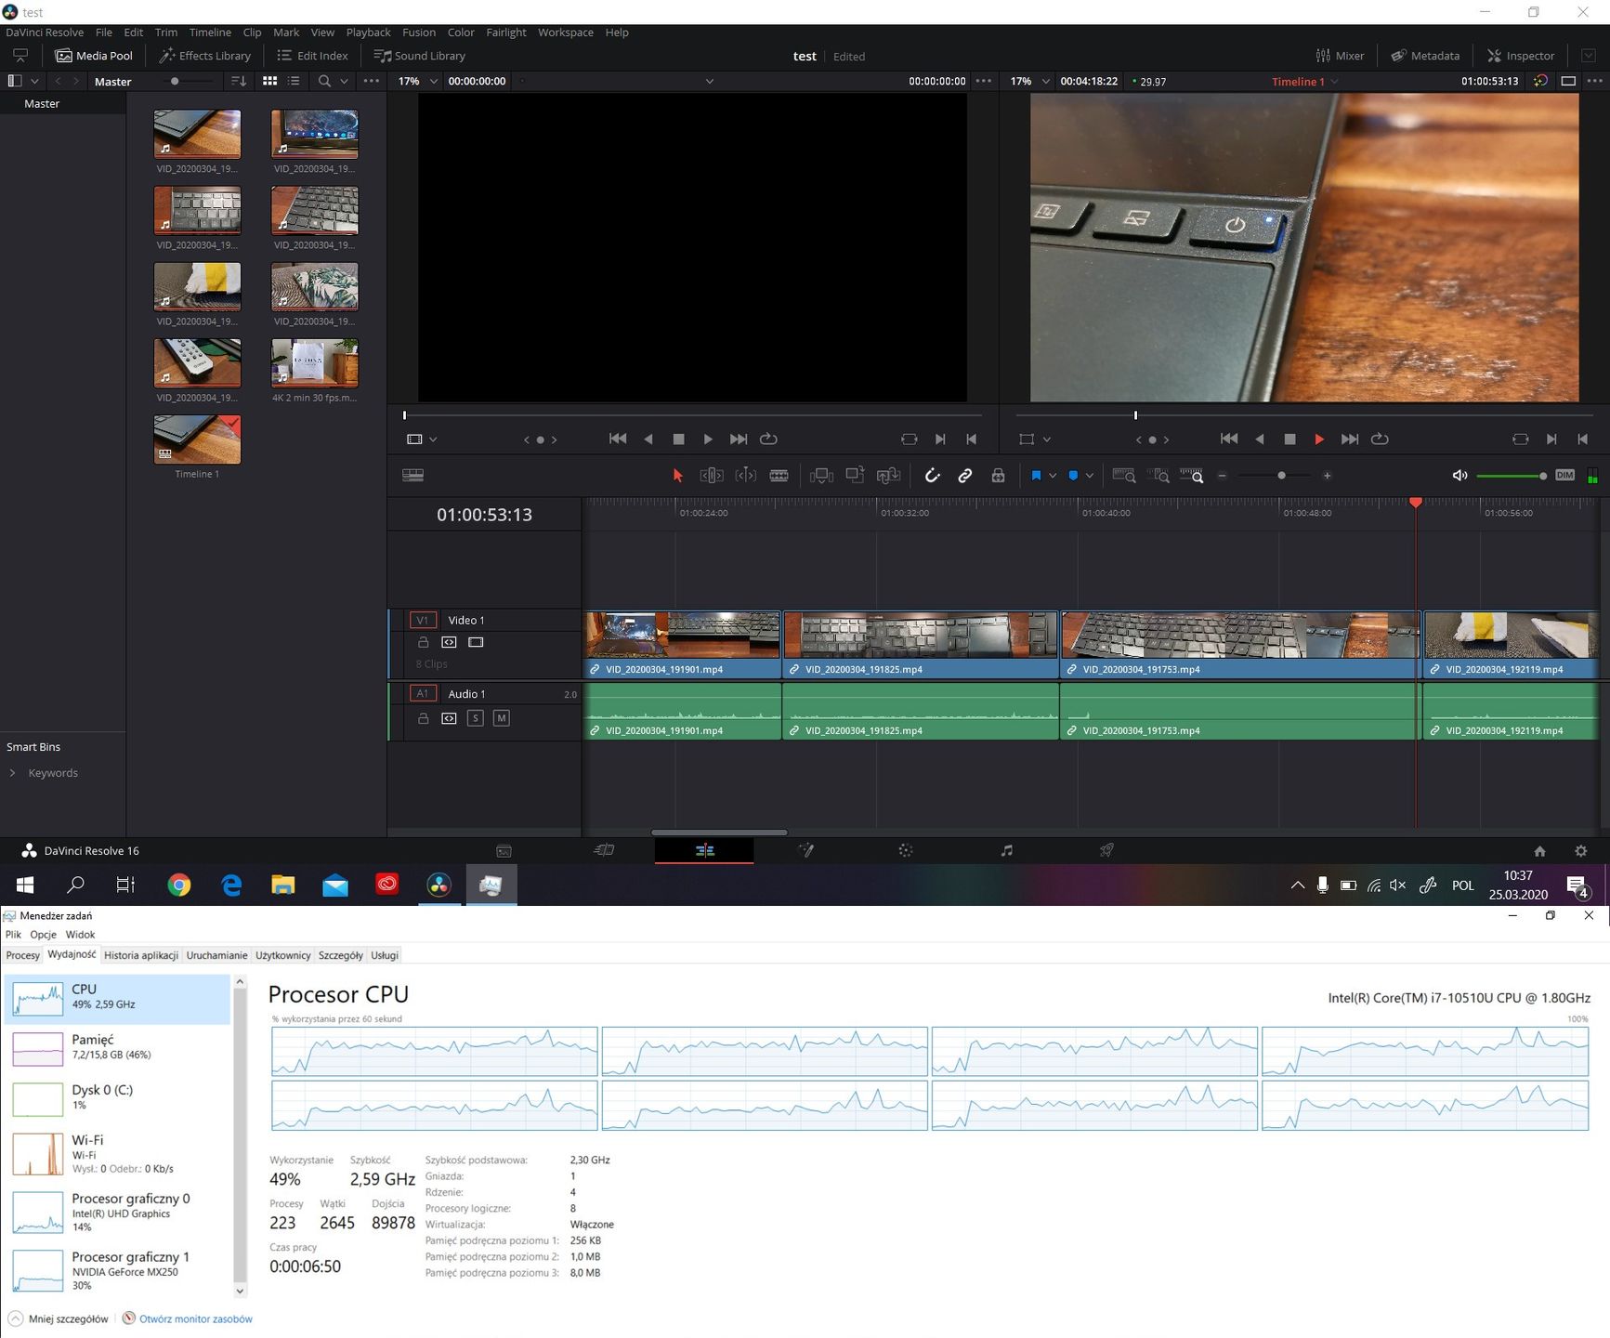Open the Mixer panel

pos(1341,56)
